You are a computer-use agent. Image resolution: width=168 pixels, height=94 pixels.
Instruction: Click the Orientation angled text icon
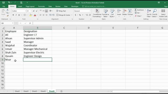click(x=51, y=11)
